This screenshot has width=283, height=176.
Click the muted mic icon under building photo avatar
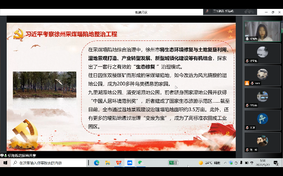(247, 105)
